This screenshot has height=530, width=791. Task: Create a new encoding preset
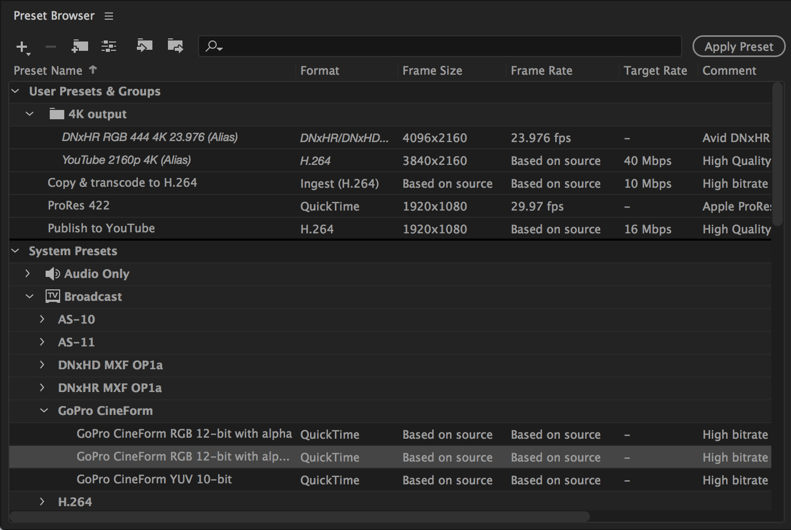(23, 46)
